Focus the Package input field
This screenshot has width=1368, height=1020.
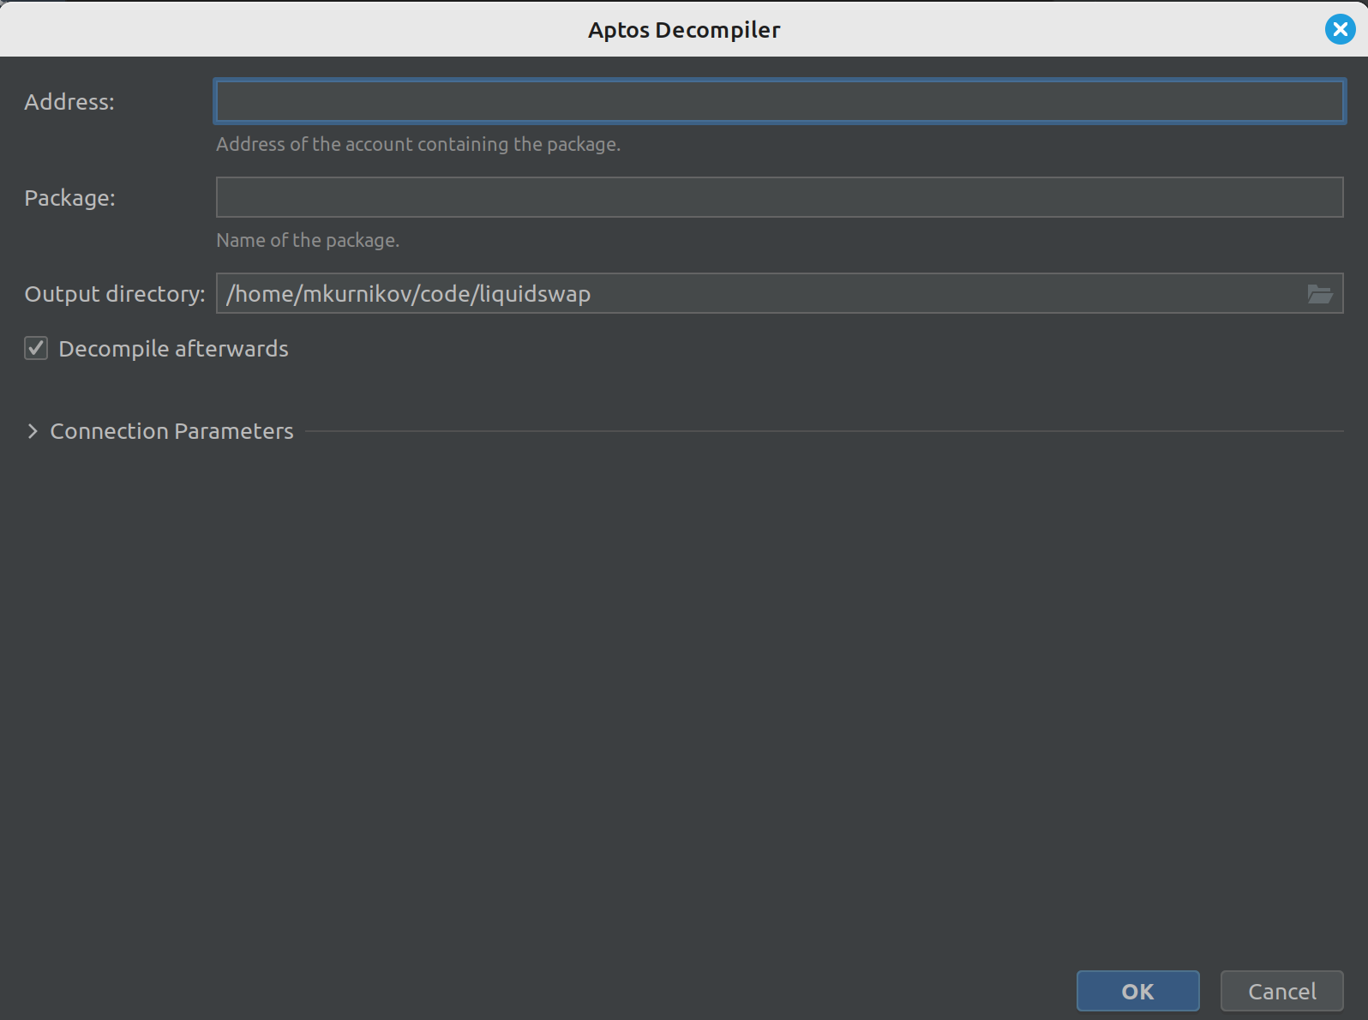[x=779, y=197]
